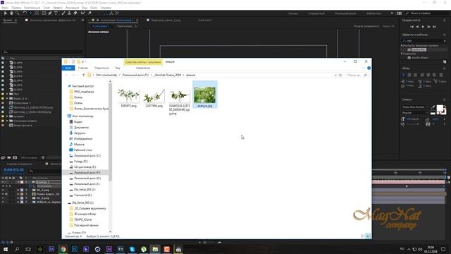Open the Главная ribbon tab in Explorer
The height and width of the screenshot is (254, 451).
[83, 68]
